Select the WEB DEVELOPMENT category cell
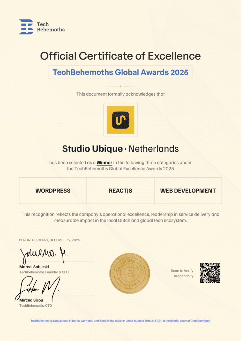The image size is (241, 341). [188, 191]
